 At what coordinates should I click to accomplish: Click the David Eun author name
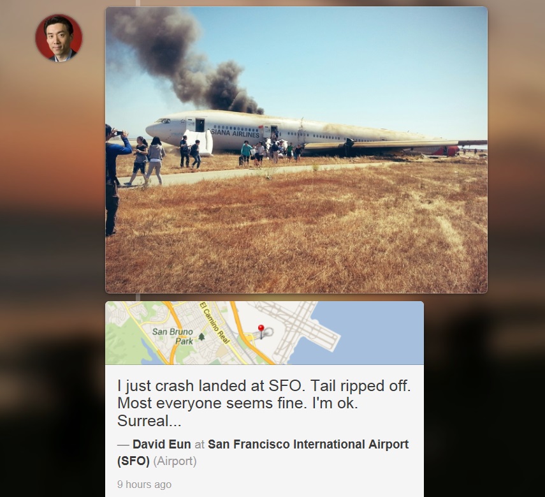162,444
